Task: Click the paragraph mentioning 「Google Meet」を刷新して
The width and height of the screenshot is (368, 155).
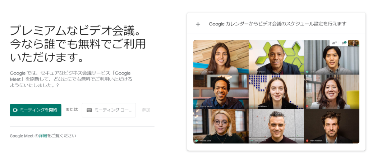Action: point(71,79)
